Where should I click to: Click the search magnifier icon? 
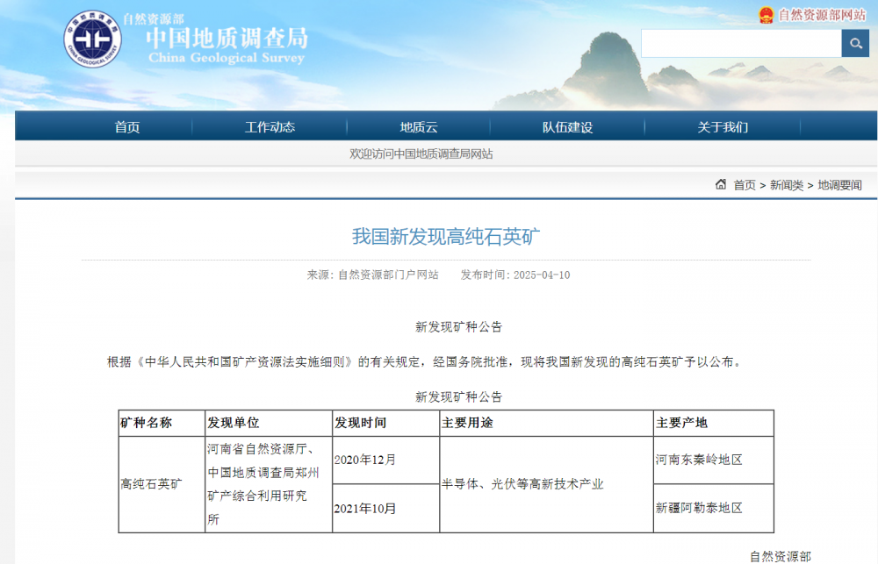(x=855, y=42)
